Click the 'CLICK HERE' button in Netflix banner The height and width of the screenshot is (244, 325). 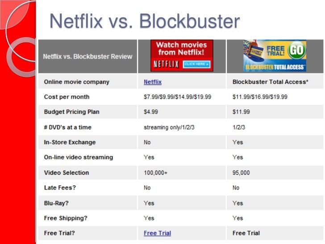point(196,64)
